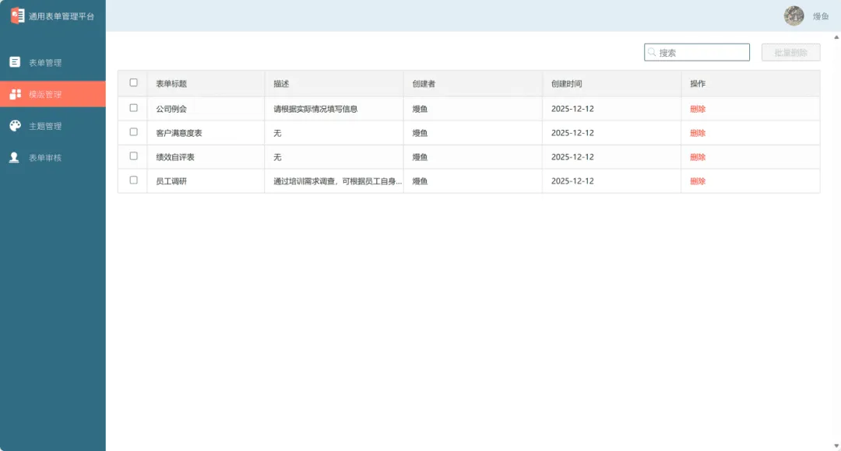The height and width of the screenshot is (451, 841).
Task: Click the 主题管理 palette icon in sidebar
Action: [x=15, y=126]
